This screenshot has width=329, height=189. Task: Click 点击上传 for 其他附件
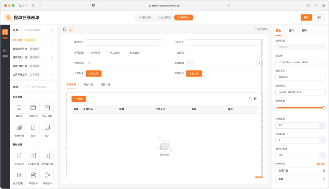(x=194, y=73)
